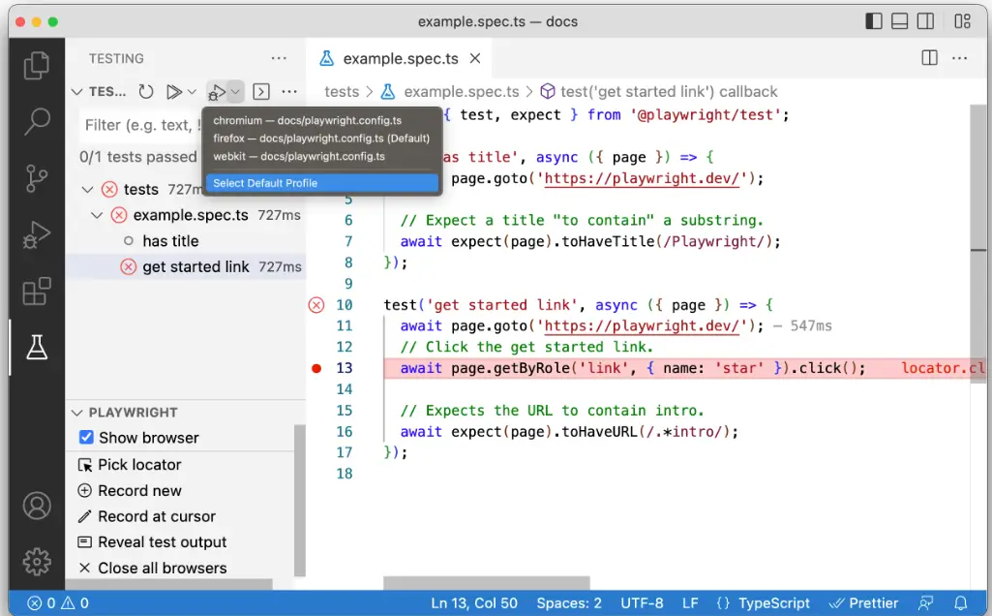The image size is (992, 616).
Task: Toggle the breakpoint on line 13
Action: pos(316,368)
